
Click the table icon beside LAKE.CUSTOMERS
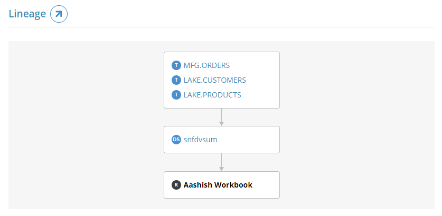click(x=176, y=80)
